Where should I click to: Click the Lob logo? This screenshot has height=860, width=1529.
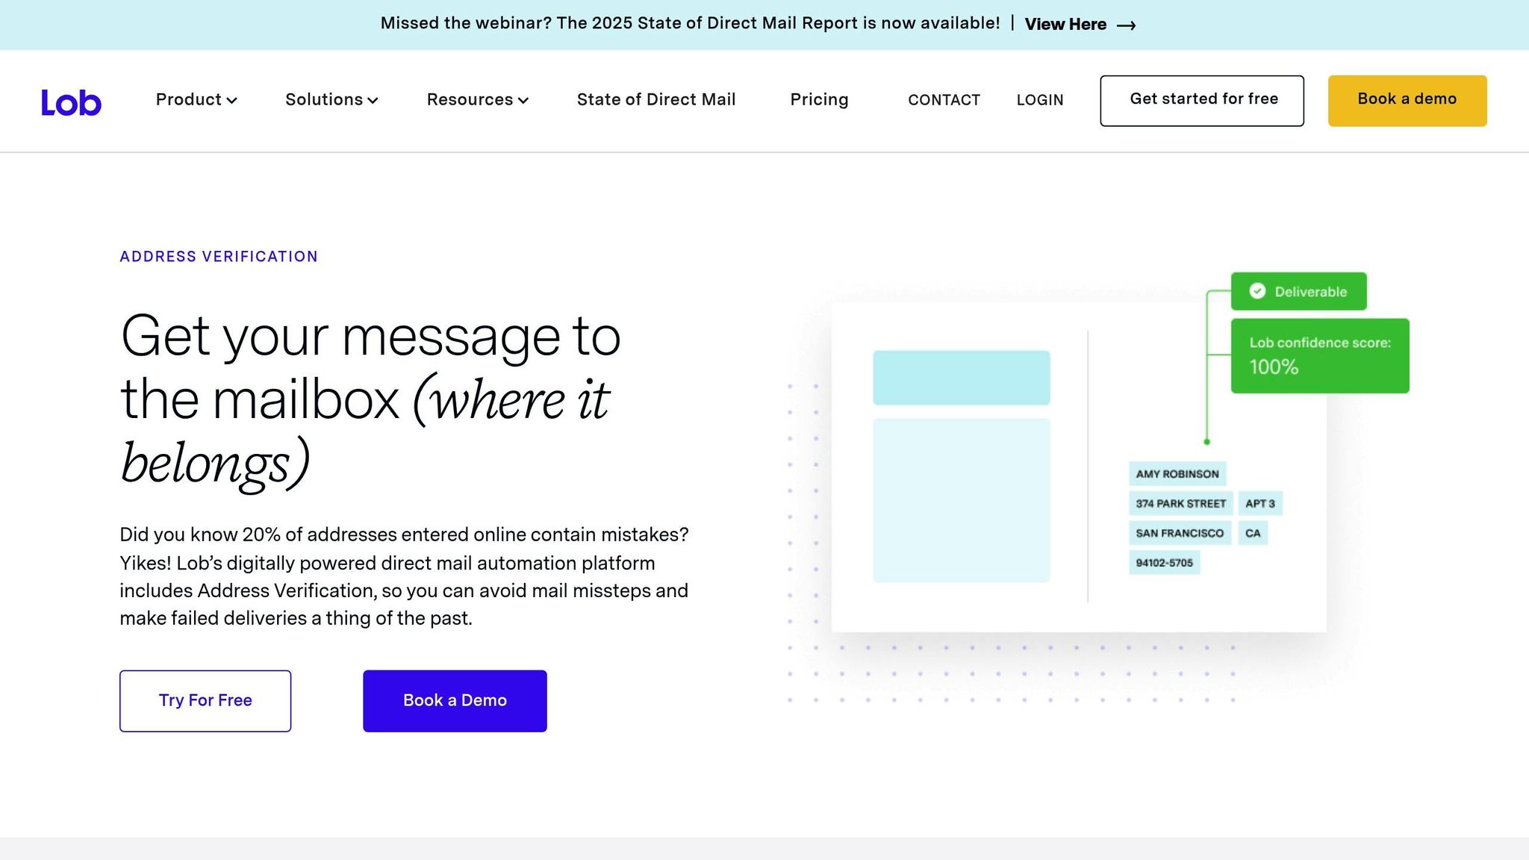[x=71, y=102]
